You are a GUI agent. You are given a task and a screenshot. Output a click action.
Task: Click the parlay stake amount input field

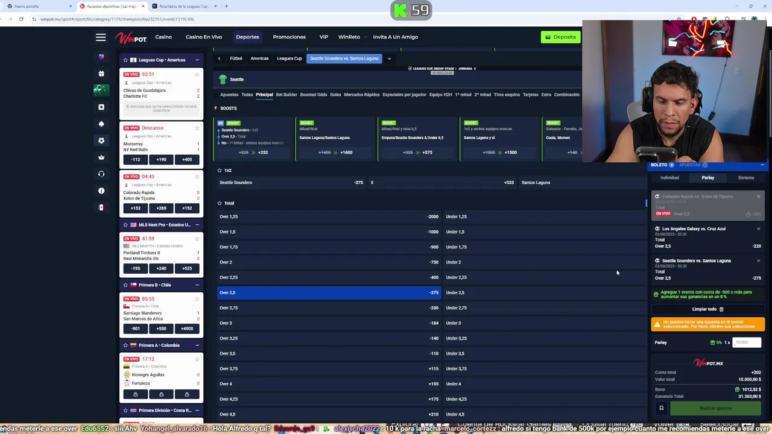coord(747,342)
